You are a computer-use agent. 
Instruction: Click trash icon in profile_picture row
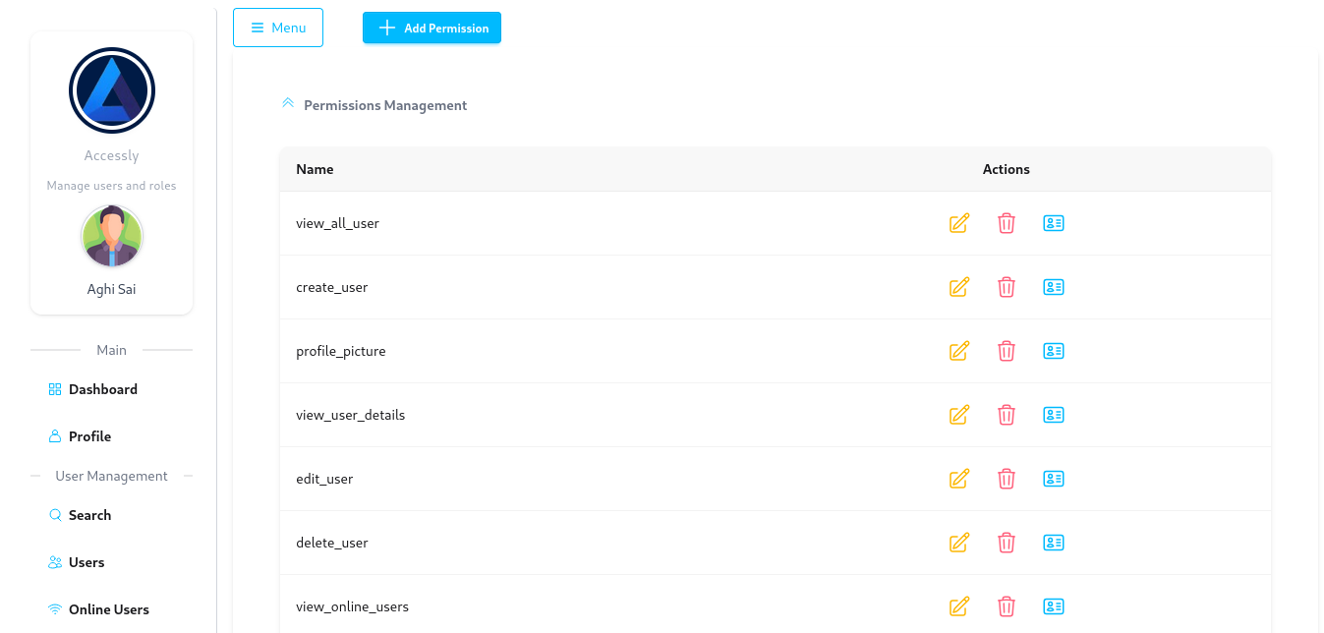(x=1006, y=351)
